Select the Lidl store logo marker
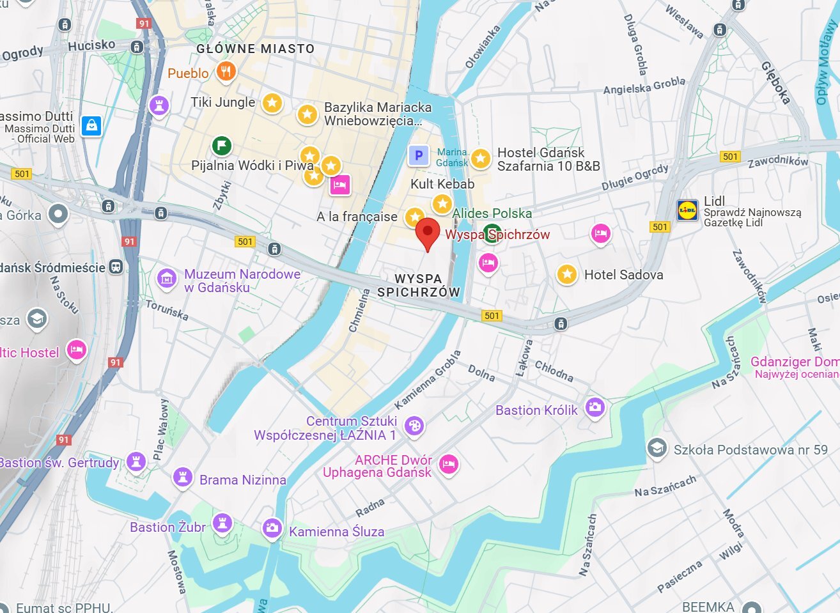The width and height of the screenshot is (840, 613). pos(688,210)
